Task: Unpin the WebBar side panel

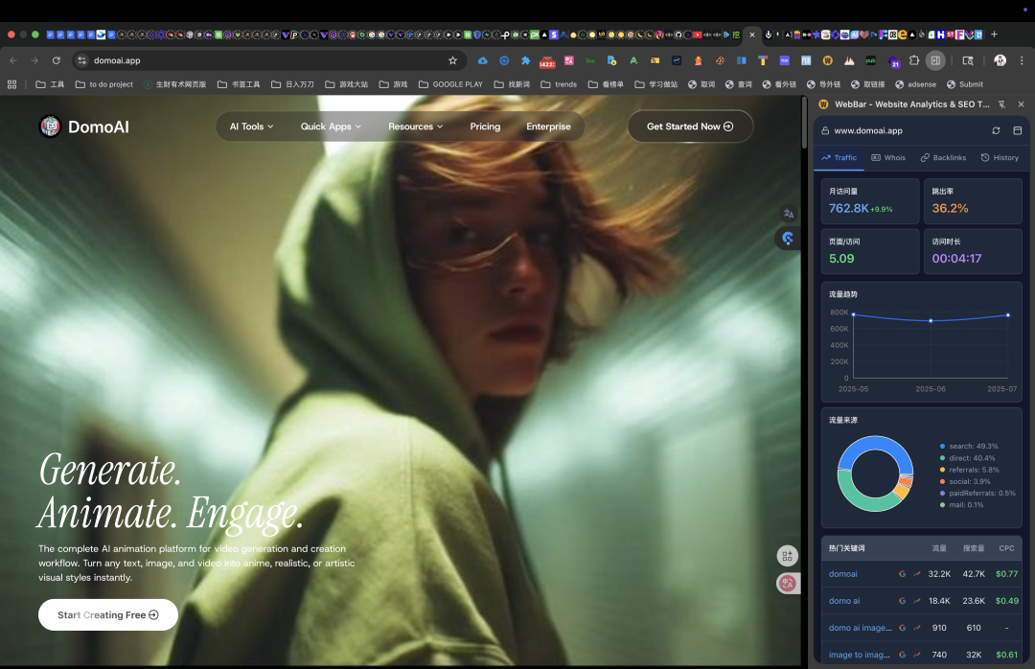Action: tap(1001, 104)
